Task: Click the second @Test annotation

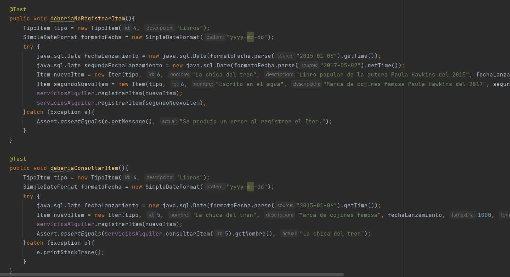Action: pos(18,159)
